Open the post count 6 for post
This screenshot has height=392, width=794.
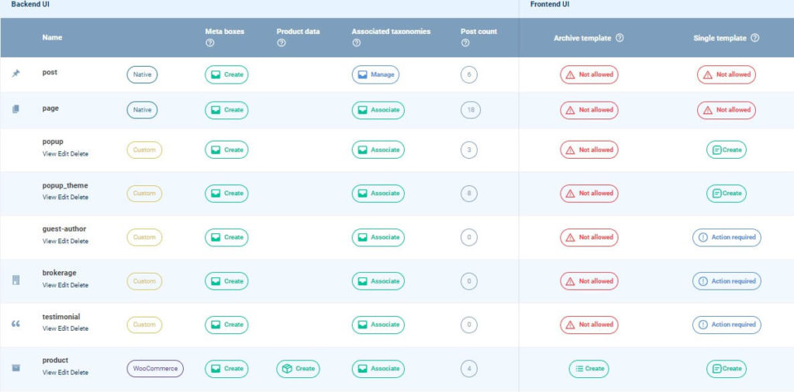click(x=469, y=75)
